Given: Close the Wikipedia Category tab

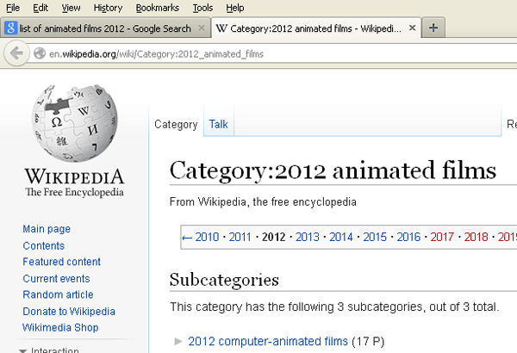Looking at the screenshot, I should 412,28.
